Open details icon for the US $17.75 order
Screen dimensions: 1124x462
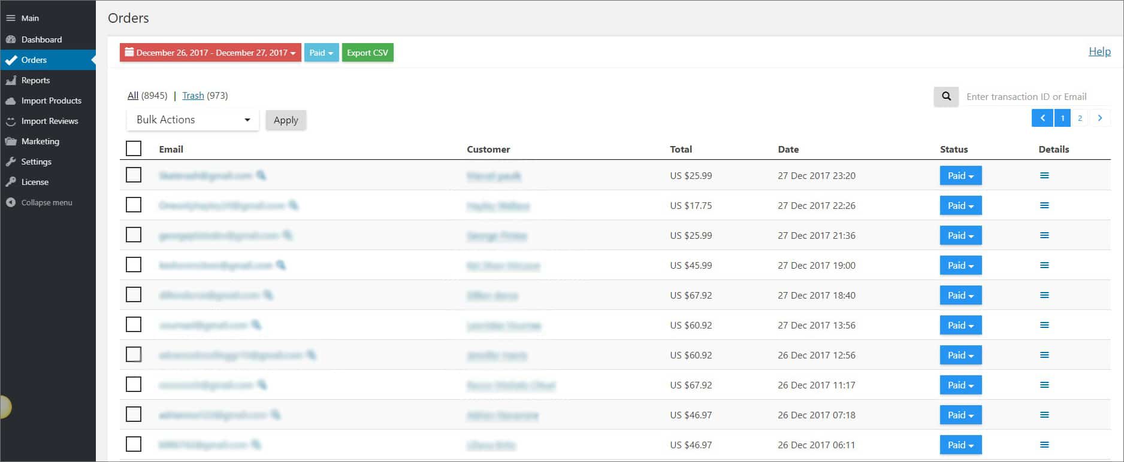click(1044, 205)
